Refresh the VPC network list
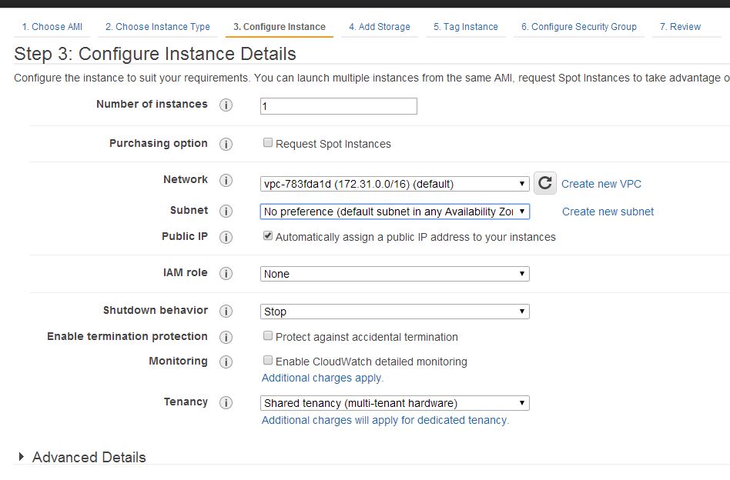 [x=544, y=183]
